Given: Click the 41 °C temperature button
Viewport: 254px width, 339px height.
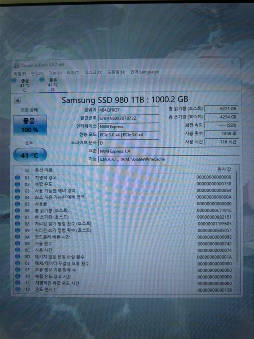Looking at the screenshot, I should [x=30, y=155].
